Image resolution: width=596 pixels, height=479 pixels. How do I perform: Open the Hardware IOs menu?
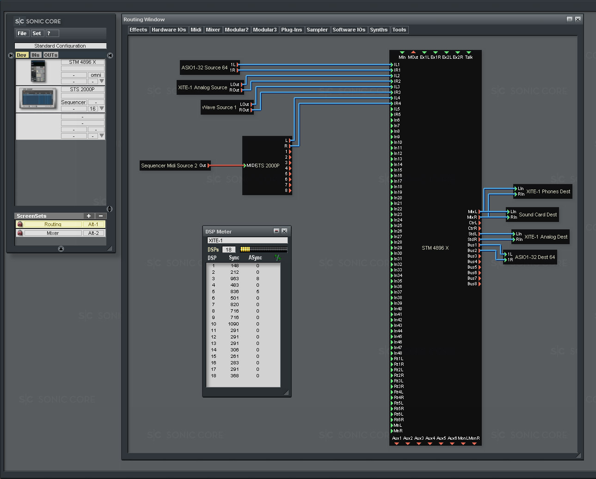[x=169, y=30]
